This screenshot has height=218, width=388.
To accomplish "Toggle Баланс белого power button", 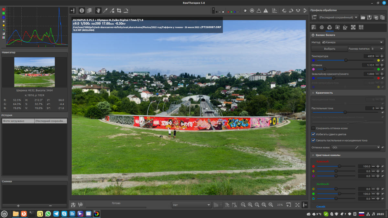I will click(313, 35).
